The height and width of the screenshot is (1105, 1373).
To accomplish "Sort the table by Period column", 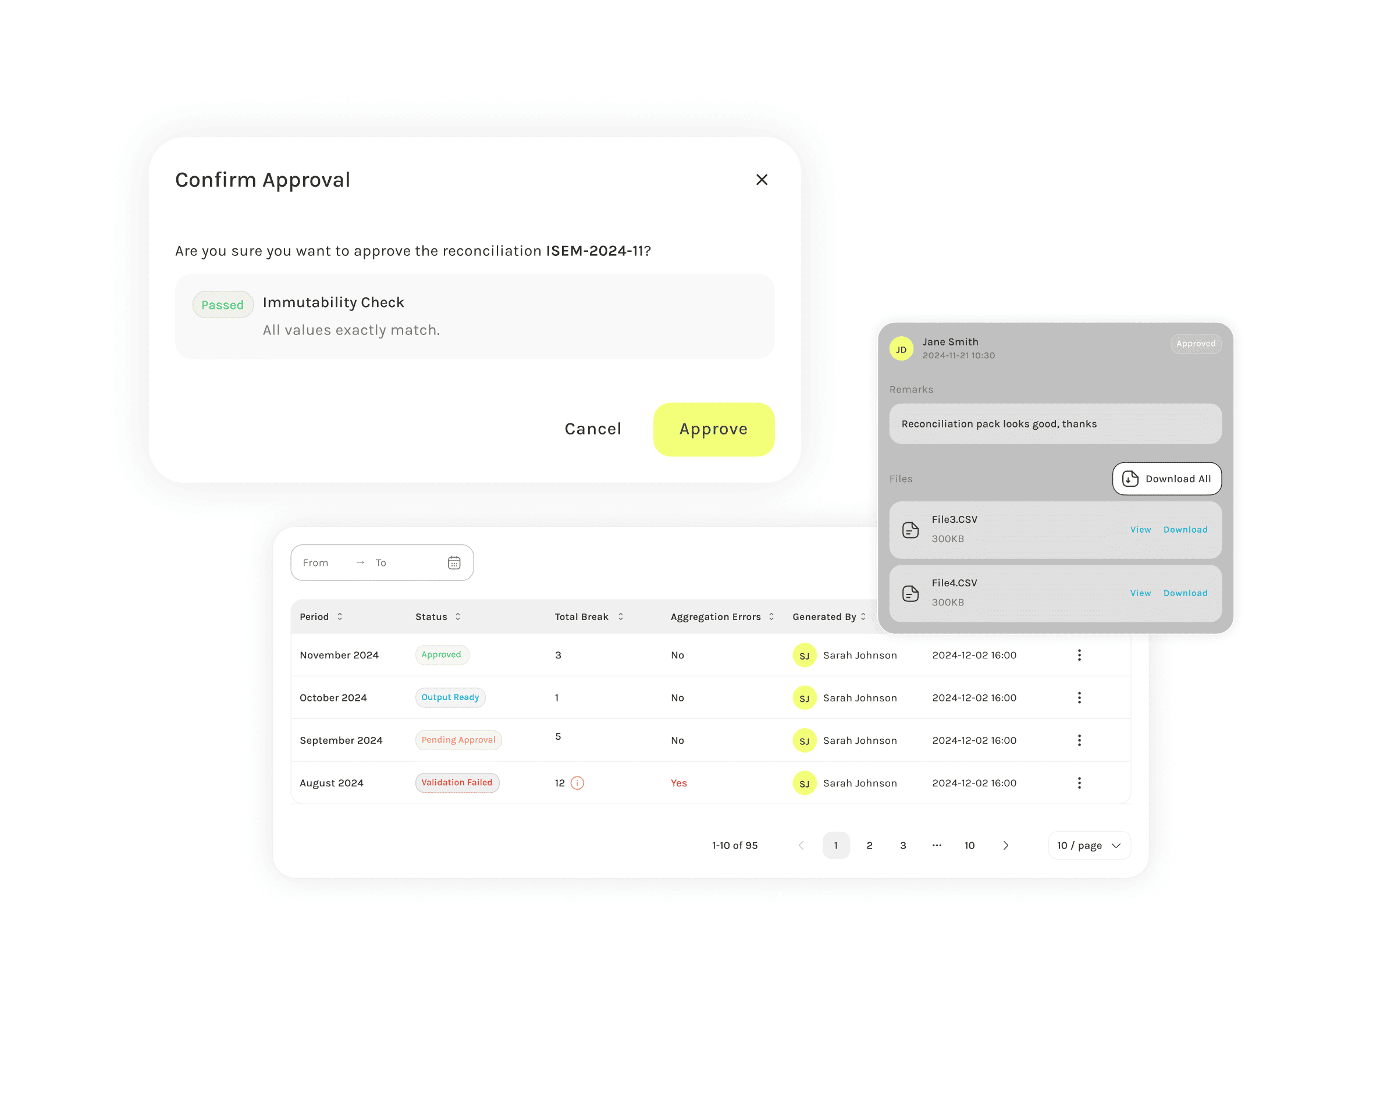I will [339, 617].
